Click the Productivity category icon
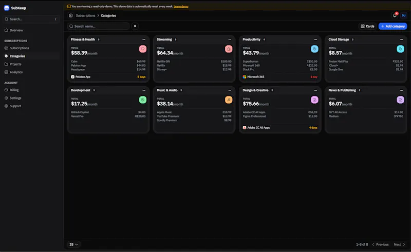 coord(314,49)
